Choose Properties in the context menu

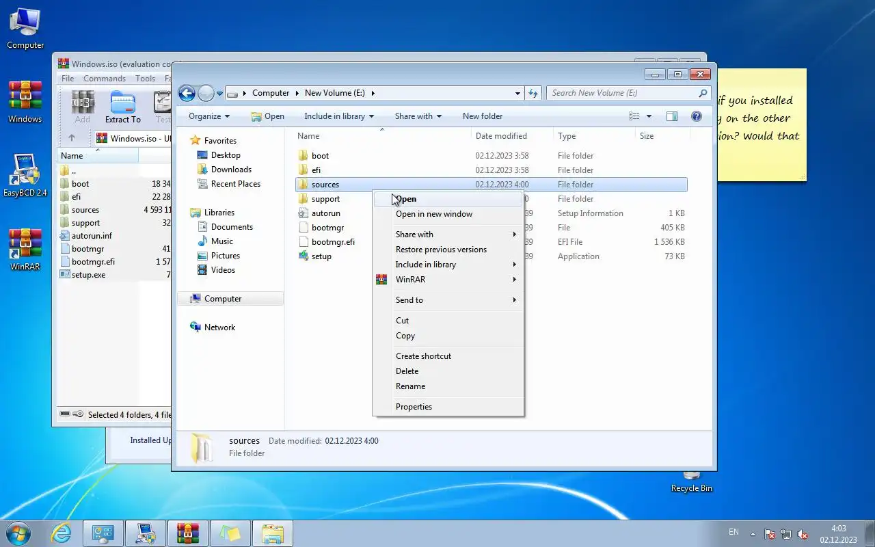(448, 407)
